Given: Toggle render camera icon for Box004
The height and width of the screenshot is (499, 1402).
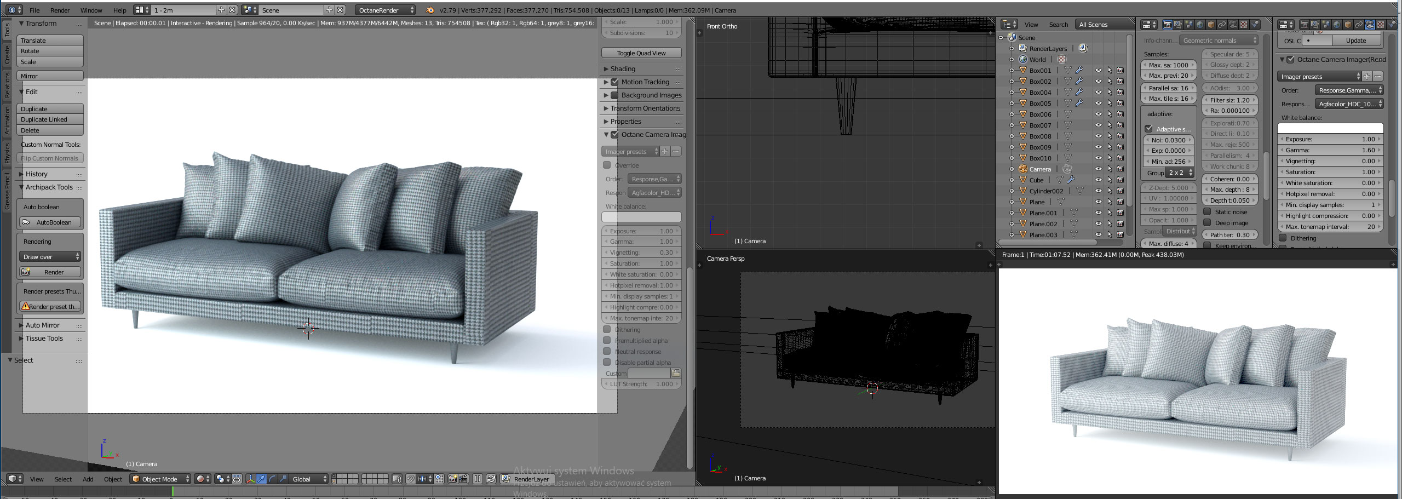Looking at the screenshot, I should [x=1120, y=92].
